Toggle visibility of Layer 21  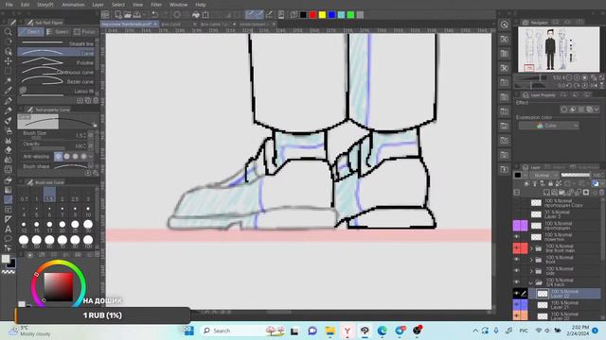tap(516, 304)
